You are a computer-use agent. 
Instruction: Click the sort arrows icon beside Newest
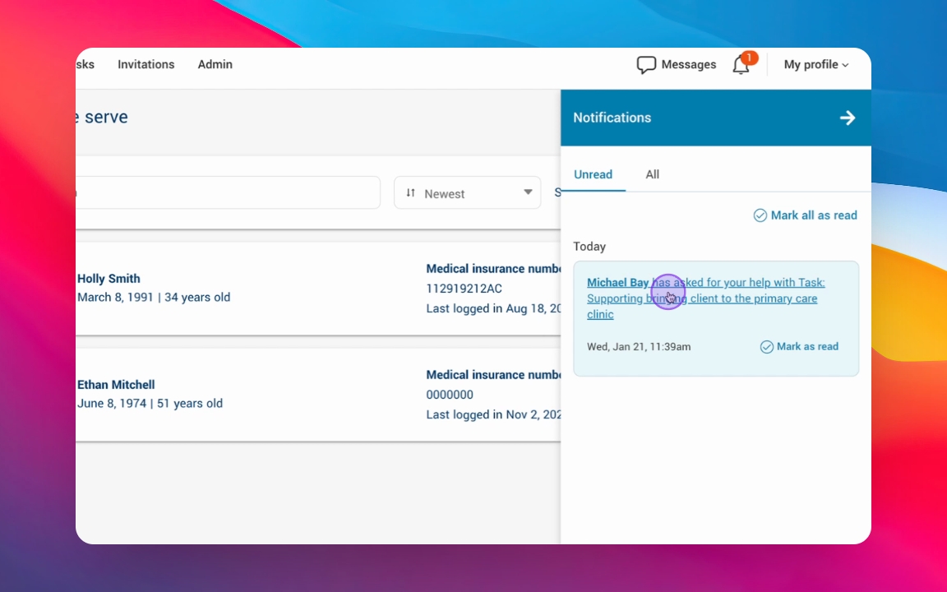tap(411, 192)
